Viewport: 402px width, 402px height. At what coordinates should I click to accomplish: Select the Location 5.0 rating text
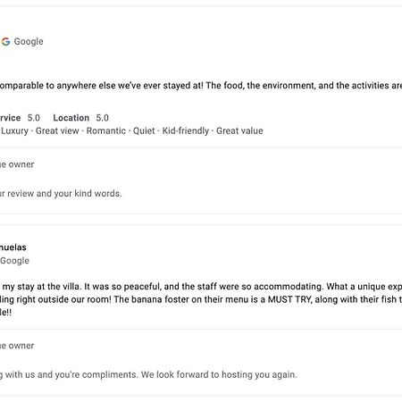click(x=80, y=118)
